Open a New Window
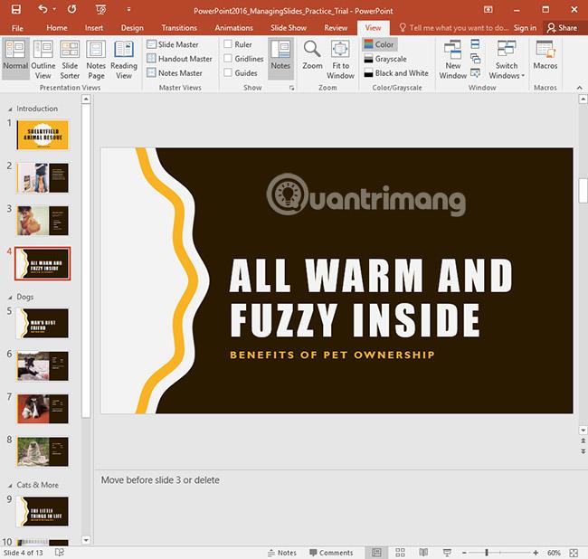Screen dimensions: 588x559 452,59
